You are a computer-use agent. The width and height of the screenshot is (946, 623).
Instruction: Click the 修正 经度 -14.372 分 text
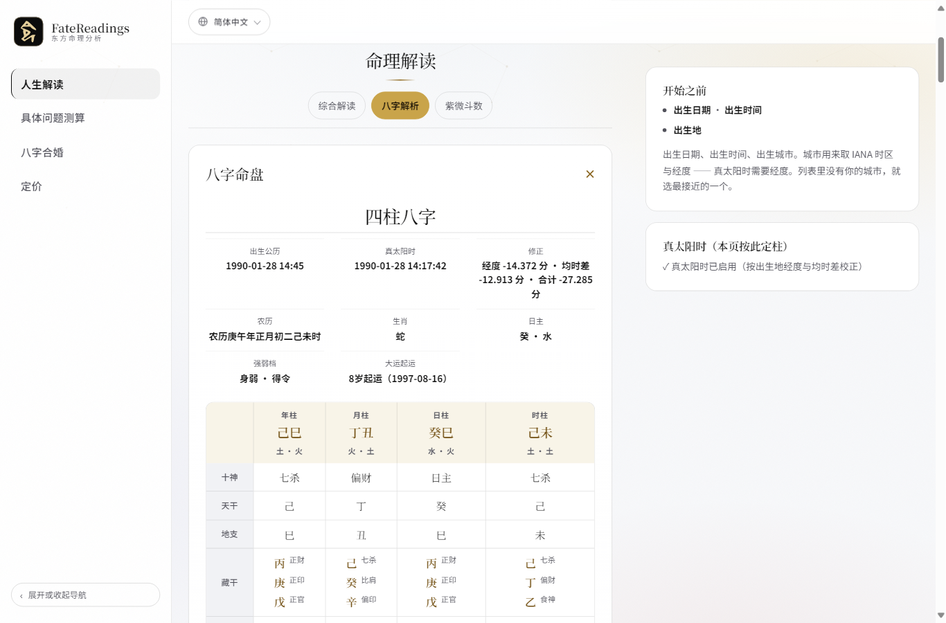point(535,280)
